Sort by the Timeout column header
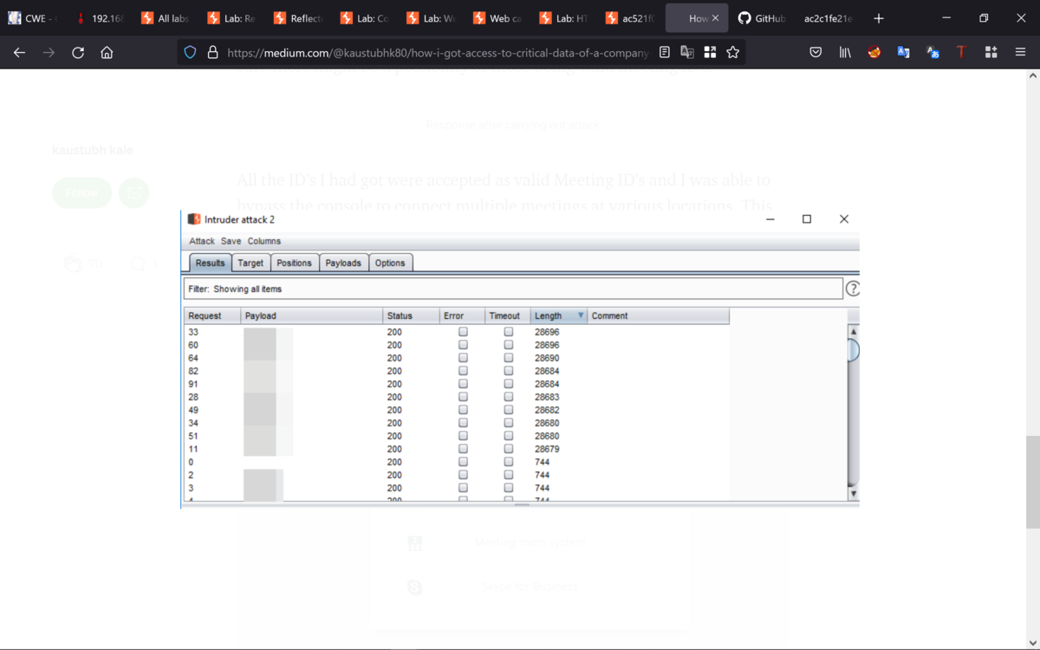The width and height of the screenshot is (1040, 650). (x=507, y=316)
